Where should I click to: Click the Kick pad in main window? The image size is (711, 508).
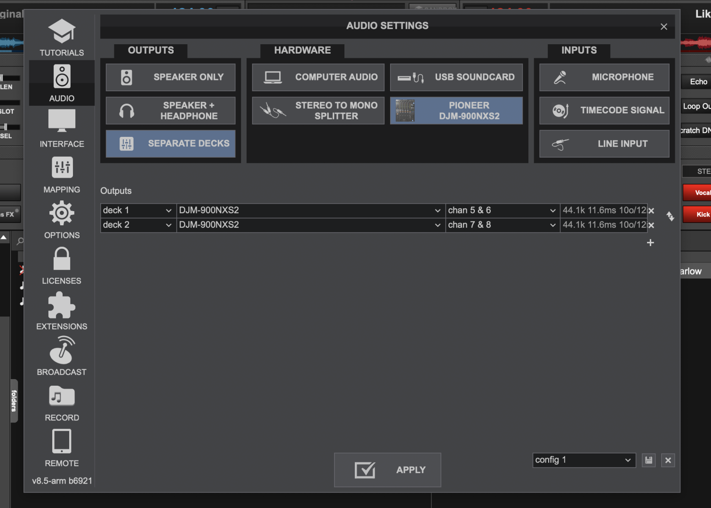tap(697, 214)
